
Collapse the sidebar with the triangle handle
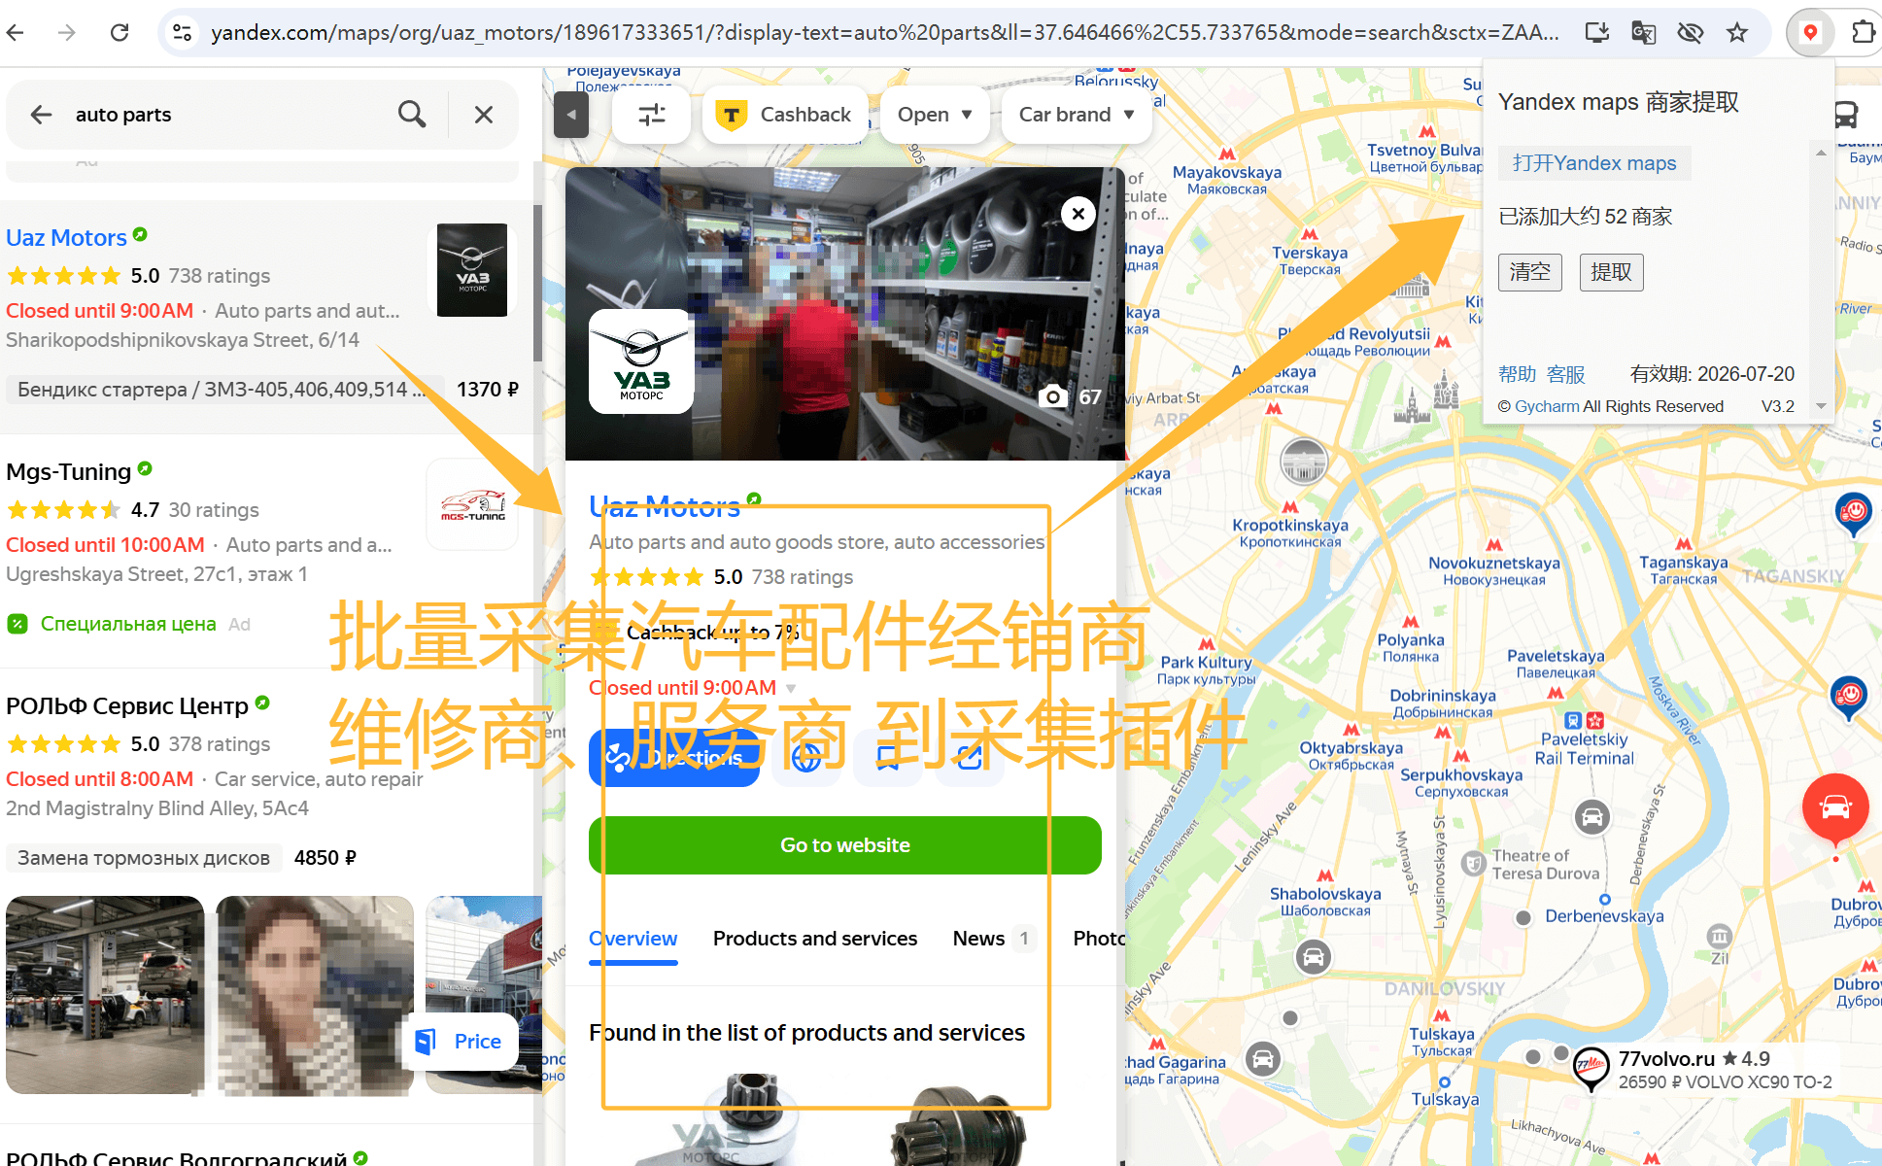[571, 115]
